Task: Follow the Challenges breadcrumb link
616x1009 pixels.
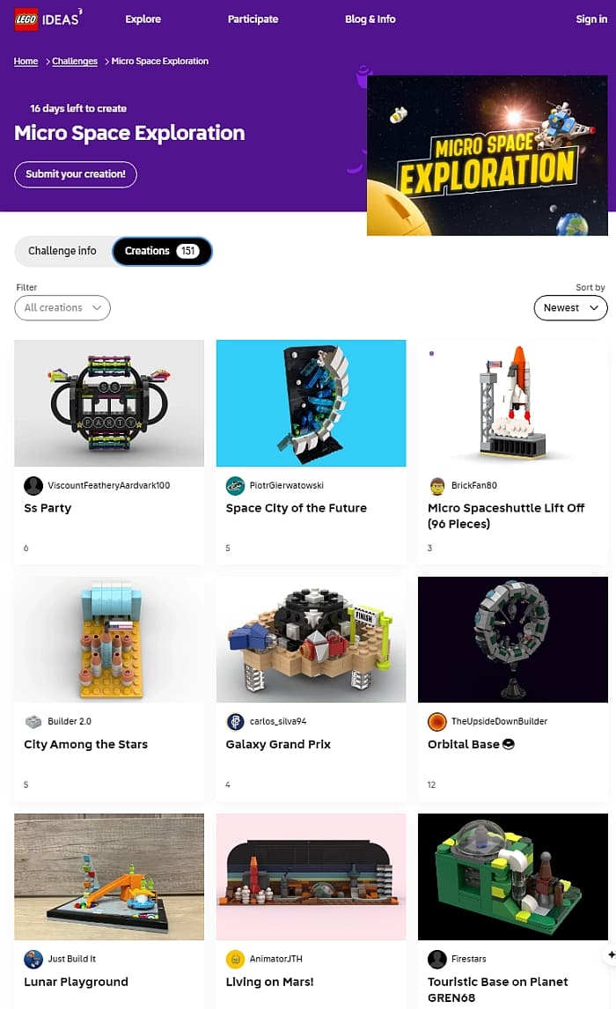Action: click(75, 61)
